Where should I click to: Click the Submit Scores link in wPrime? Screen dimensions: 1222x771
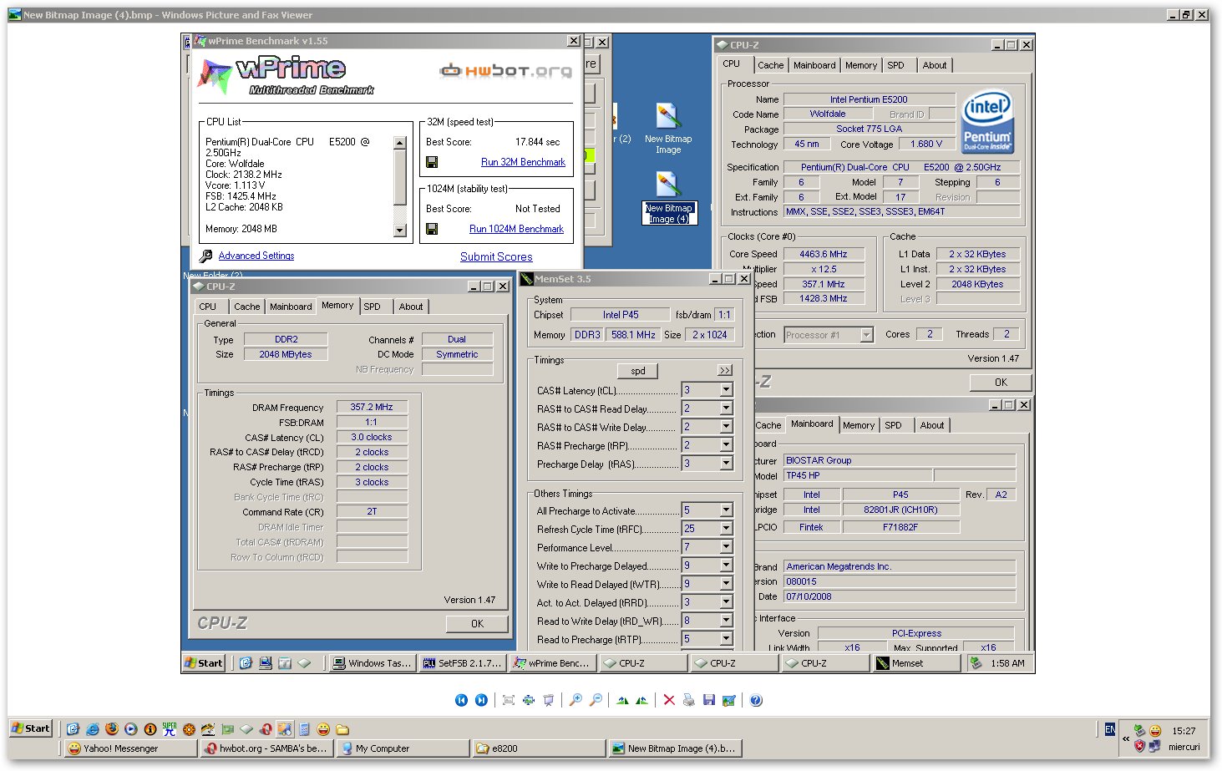tap(496, 257)
